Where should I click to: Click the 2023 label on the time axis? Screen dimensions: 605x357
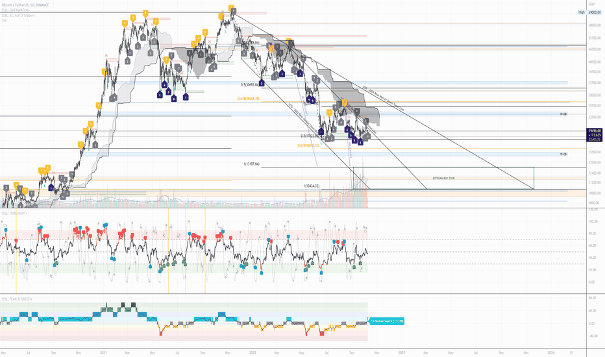(402, 352)
